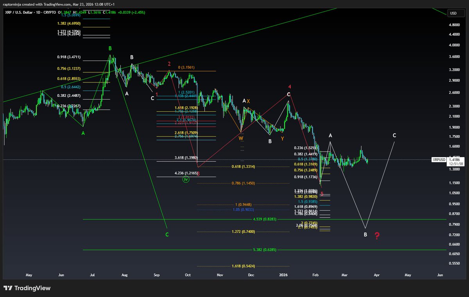The width and height of the screenshot is (469, 297).
Task: Click the fib label 4.236 (1.2165)
Action: [x=187, y=173]
